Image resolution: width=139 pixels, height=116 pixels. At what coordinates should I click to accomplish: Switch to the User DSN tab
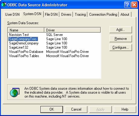pyautogui.click(x=12, y=14)
